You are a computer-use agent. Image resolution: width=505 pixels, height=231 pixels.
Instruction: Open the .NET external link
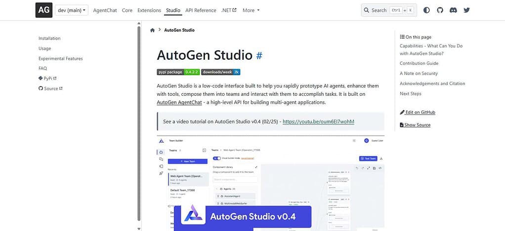tap(229, 10)
